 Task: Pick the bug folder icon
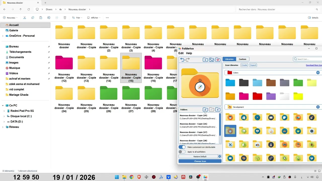pos(312,144)
